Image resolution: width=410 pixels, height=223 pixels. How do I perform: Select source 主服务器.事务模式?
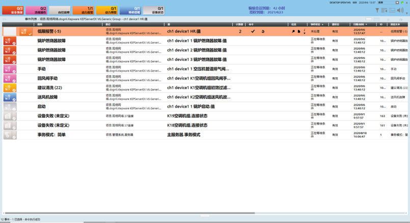(183, 135)
